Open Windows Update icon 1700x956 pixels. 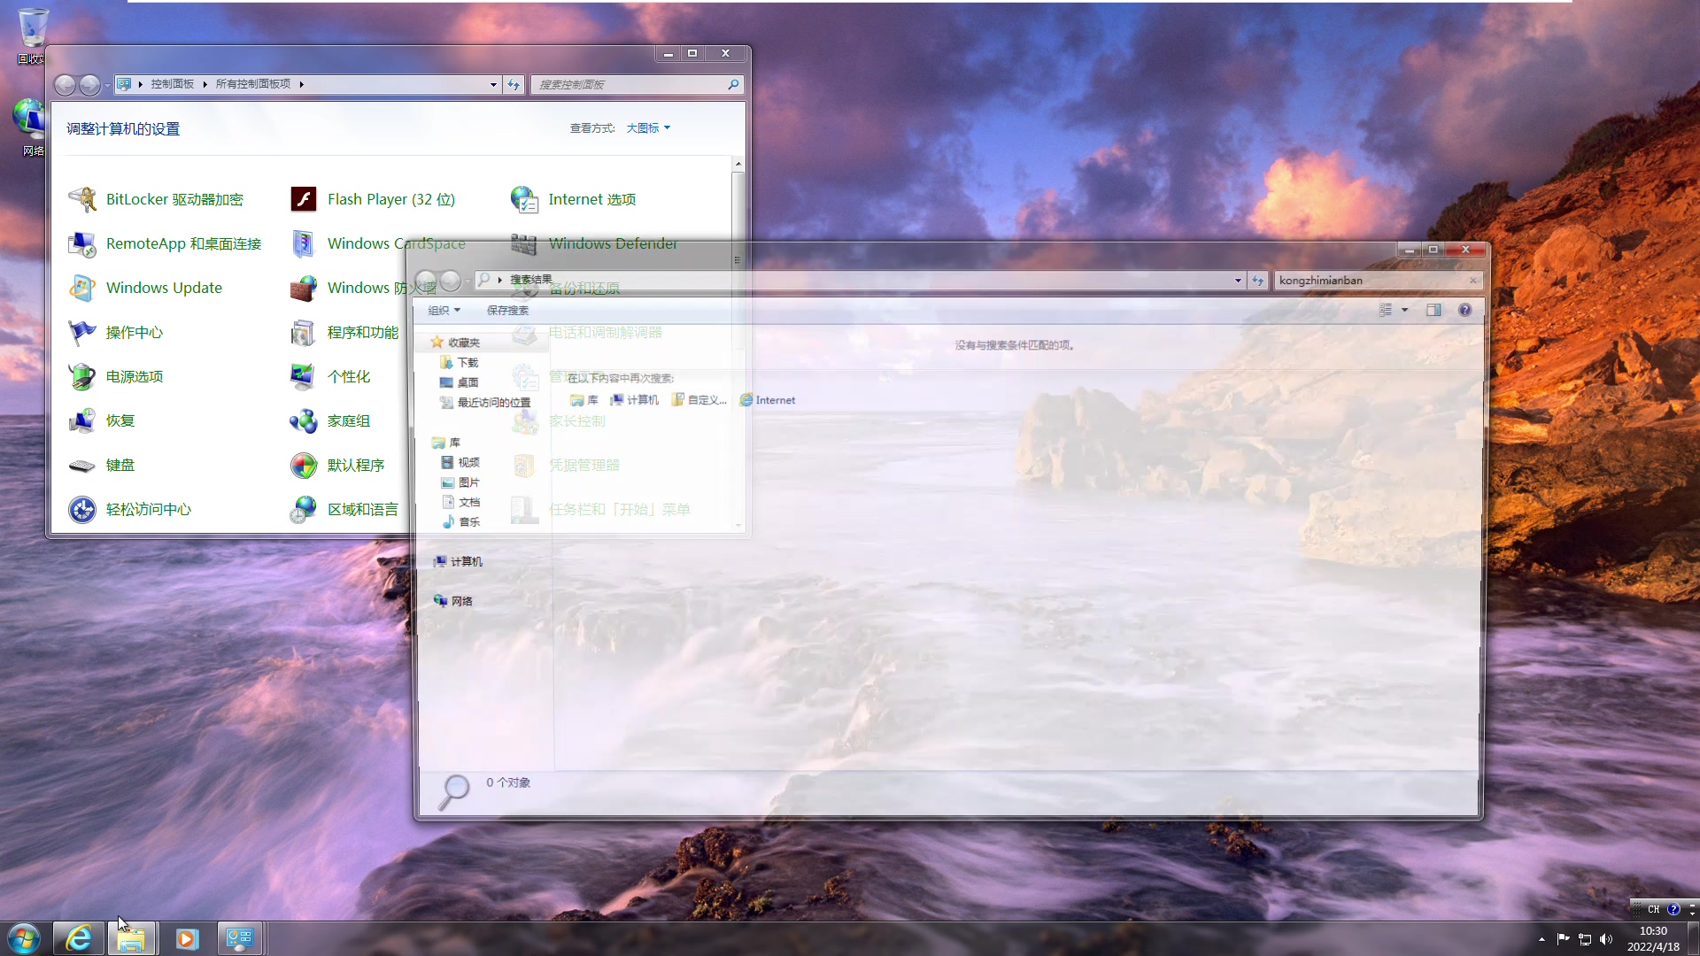(82, 288)
